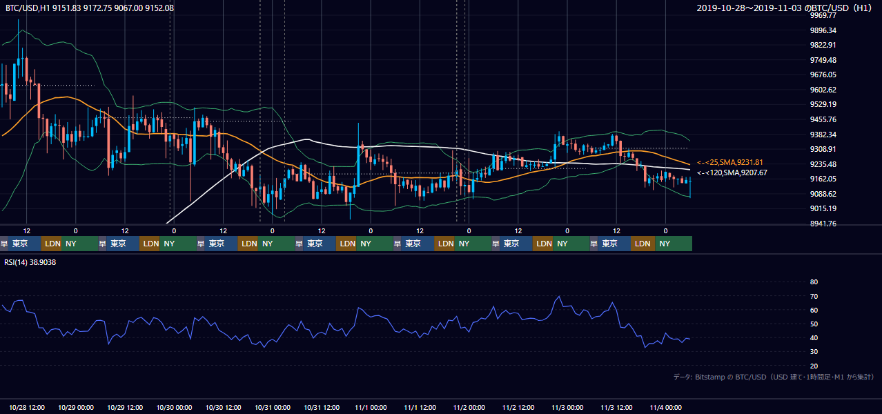Click the RSI scale value 30

(814, 352)
